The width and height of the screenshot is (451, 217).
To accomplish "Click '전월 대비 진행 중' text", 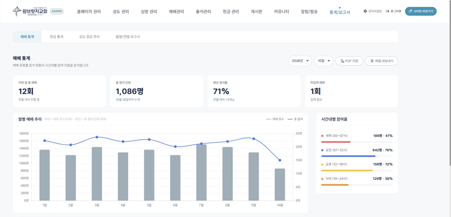I will (x=29, y=99).
